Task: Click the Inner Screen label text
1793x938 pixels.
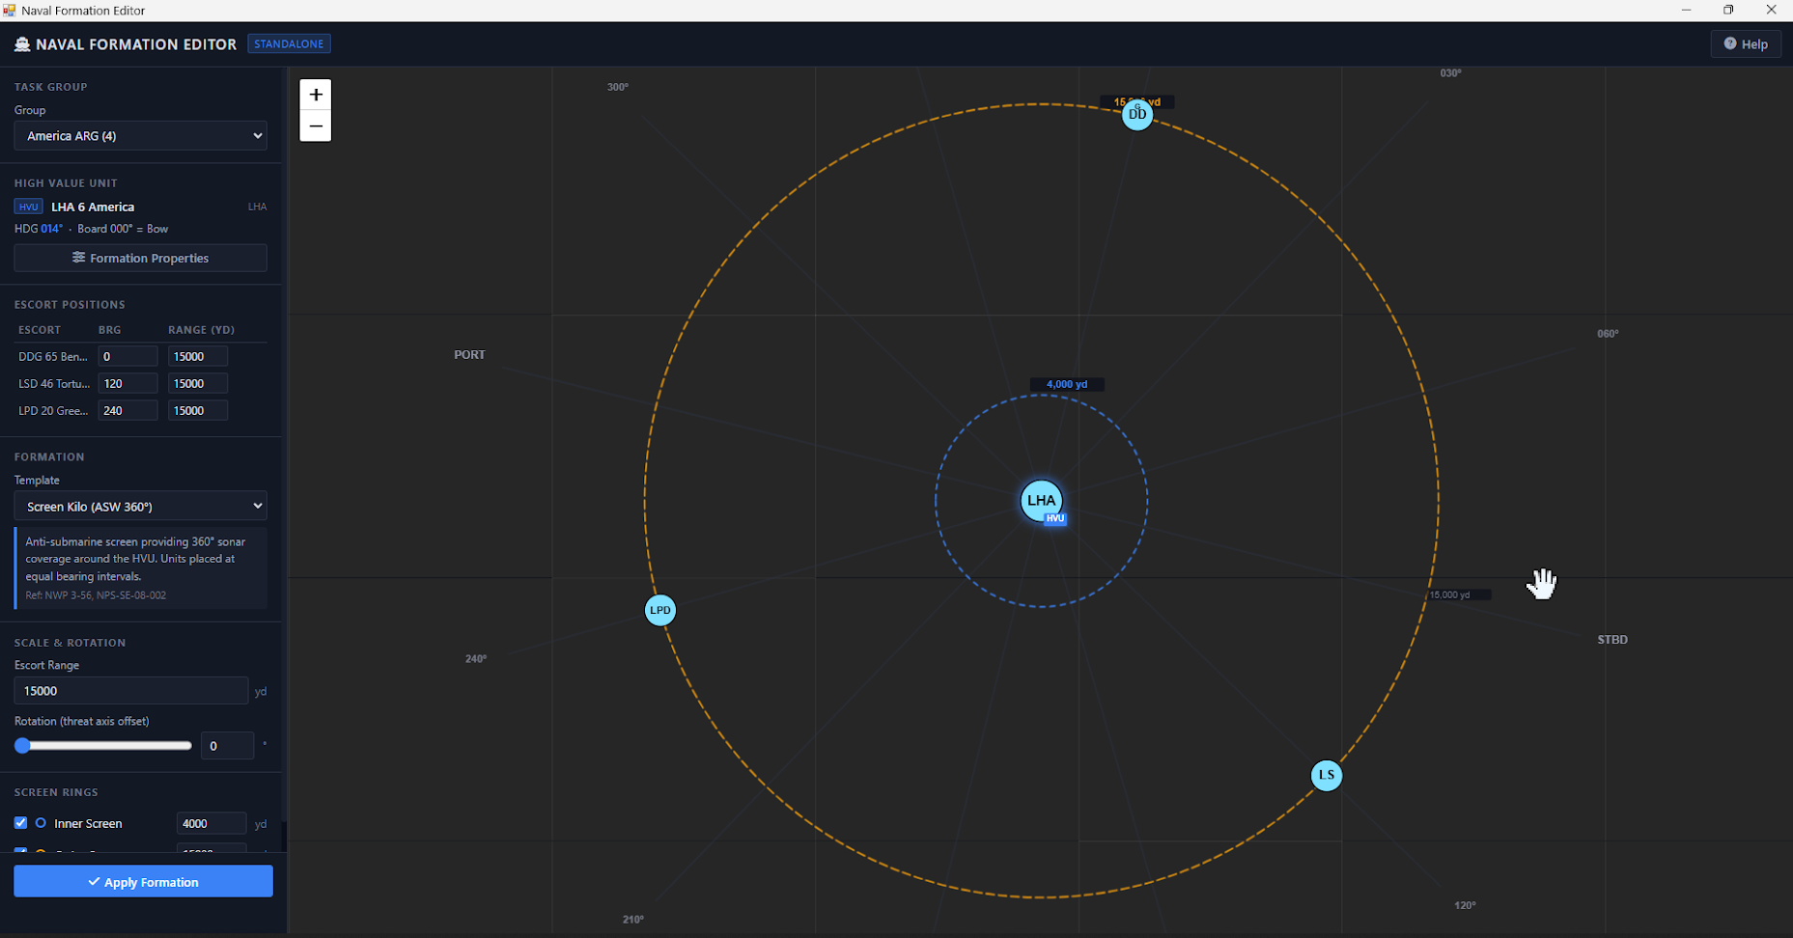Action: point(88,823)
